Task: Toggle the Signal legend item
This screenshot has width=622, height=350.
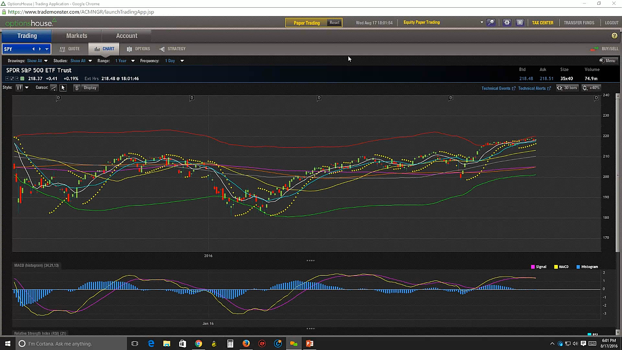Action: pos(538,267)
